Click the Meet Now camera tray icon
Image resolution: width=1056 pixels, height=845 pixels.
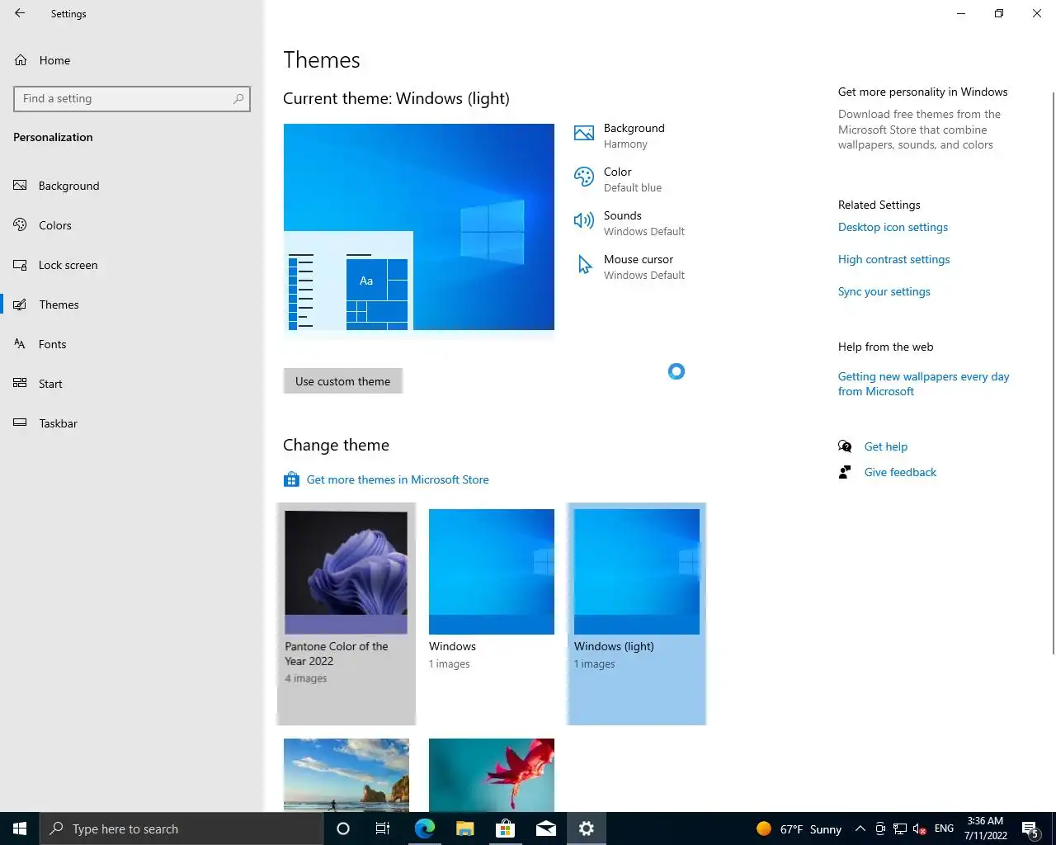[x=880, y=828]
